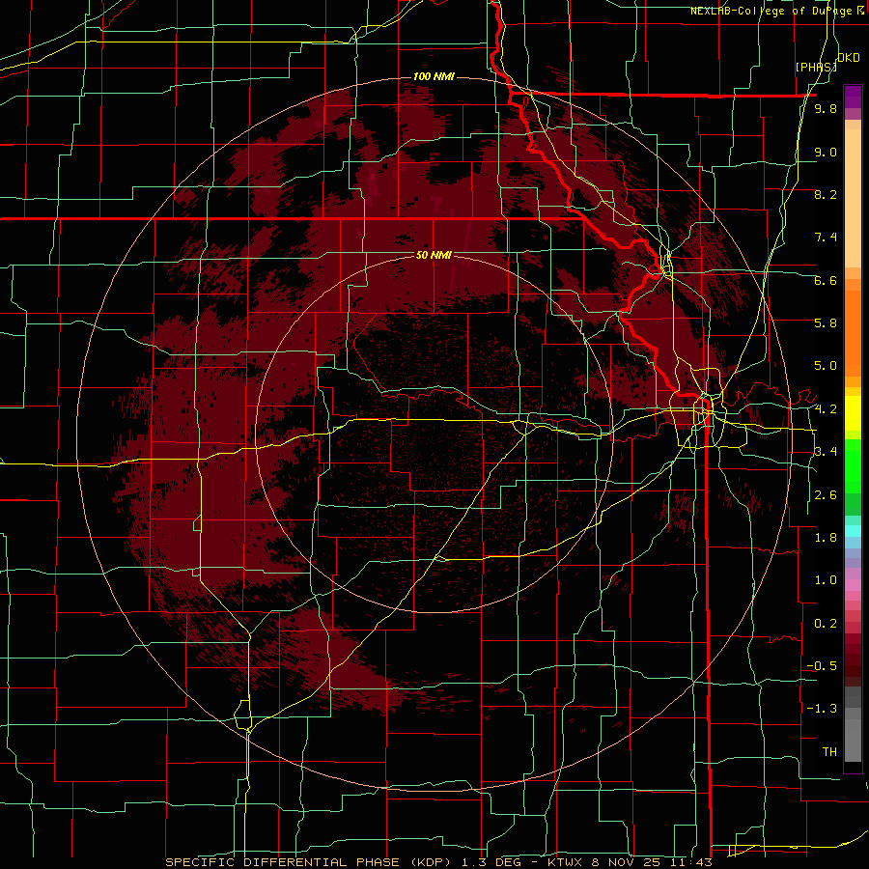Click the 1.8 scale value
This screenshot has width=869, height=869.
(826, 538)
